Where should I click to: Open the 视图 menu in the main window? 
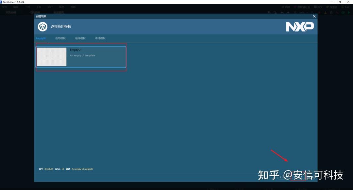(62, 7)
